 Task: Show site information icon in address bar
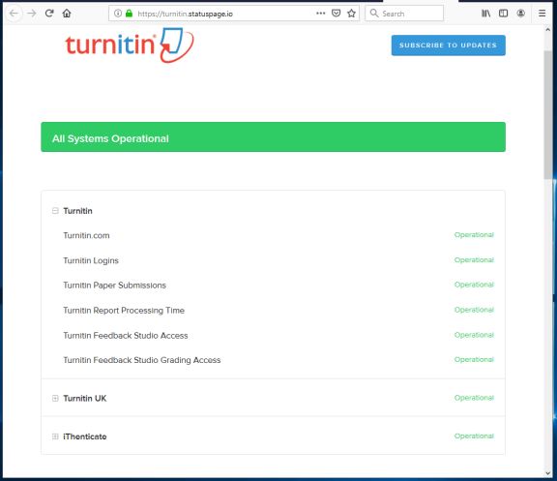118,14
